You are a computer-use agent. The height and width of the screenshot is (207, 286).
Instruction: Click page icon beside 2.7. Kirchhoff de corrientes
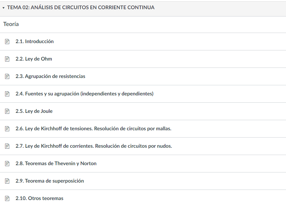[7, 146]
